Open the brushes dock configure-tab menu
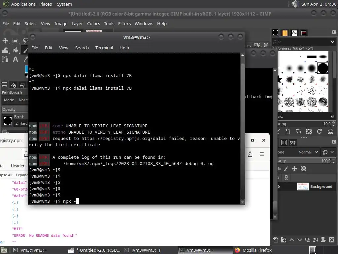338x254 pixels. point(334,32)
